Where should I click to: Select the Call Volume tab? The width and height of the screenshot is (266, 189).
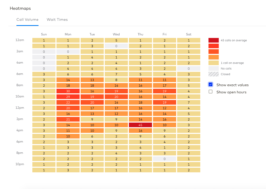click(x=27, y=19)
